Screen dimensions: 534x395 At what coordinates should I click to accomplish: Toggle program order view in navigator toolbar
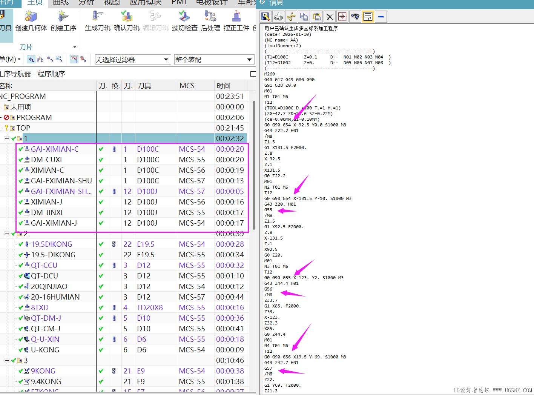[31, 59]
